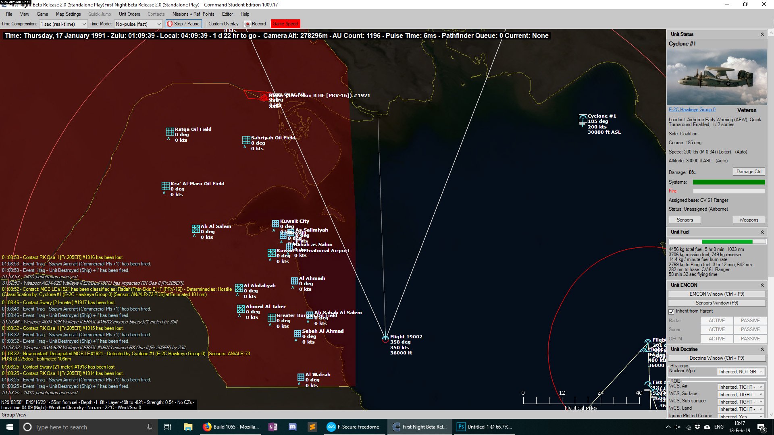Open the Unit Orders menu
The width and height of the screenshot is (774, 435).
[x=129, y=14]
